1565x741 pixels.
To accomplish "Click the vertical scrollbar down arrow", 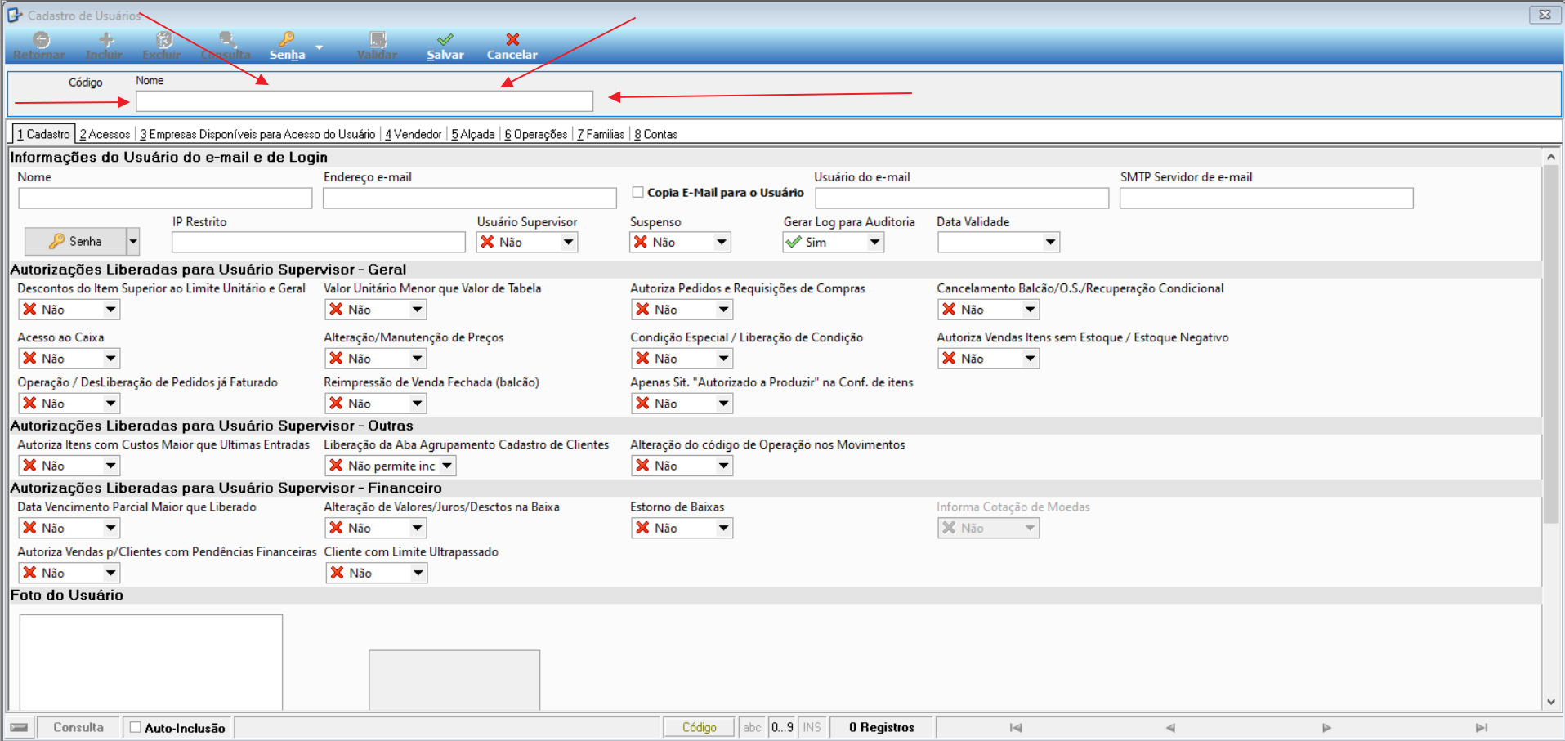I will pos(1551,702).
